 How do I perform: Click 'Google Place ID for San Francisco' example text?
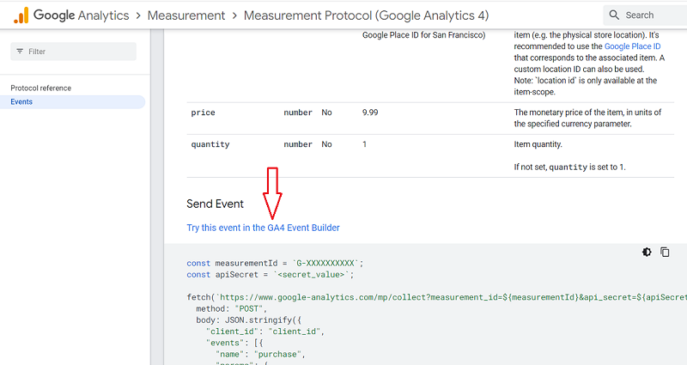click(423, 35)
